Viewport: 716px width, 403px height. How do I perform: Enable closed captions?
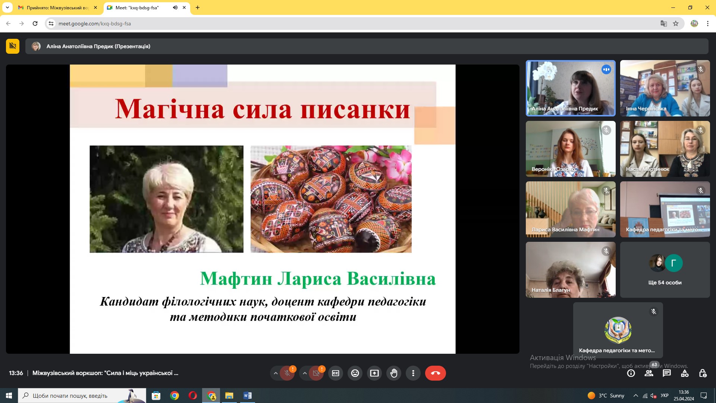(336, 373)
